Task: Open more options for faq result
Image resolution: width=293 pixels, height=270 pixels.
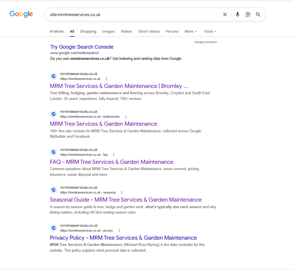Action: tap(114, 155)
